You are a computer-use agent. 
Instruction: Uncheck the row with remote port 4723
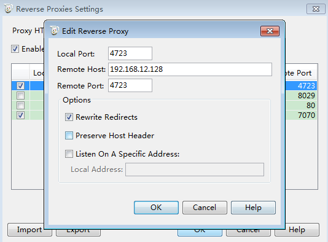pos(20,85)
